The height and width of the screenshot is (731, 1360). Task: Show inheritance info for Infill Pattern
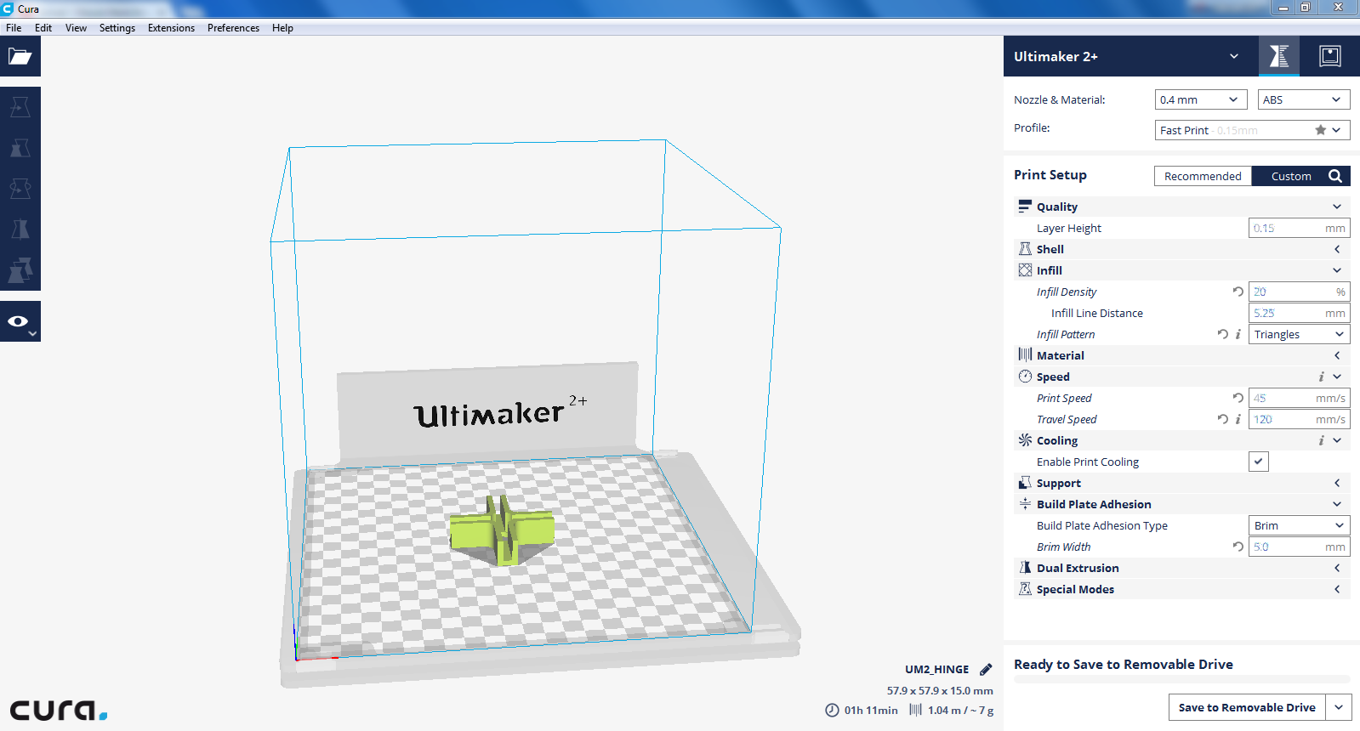pos(1238,334)
